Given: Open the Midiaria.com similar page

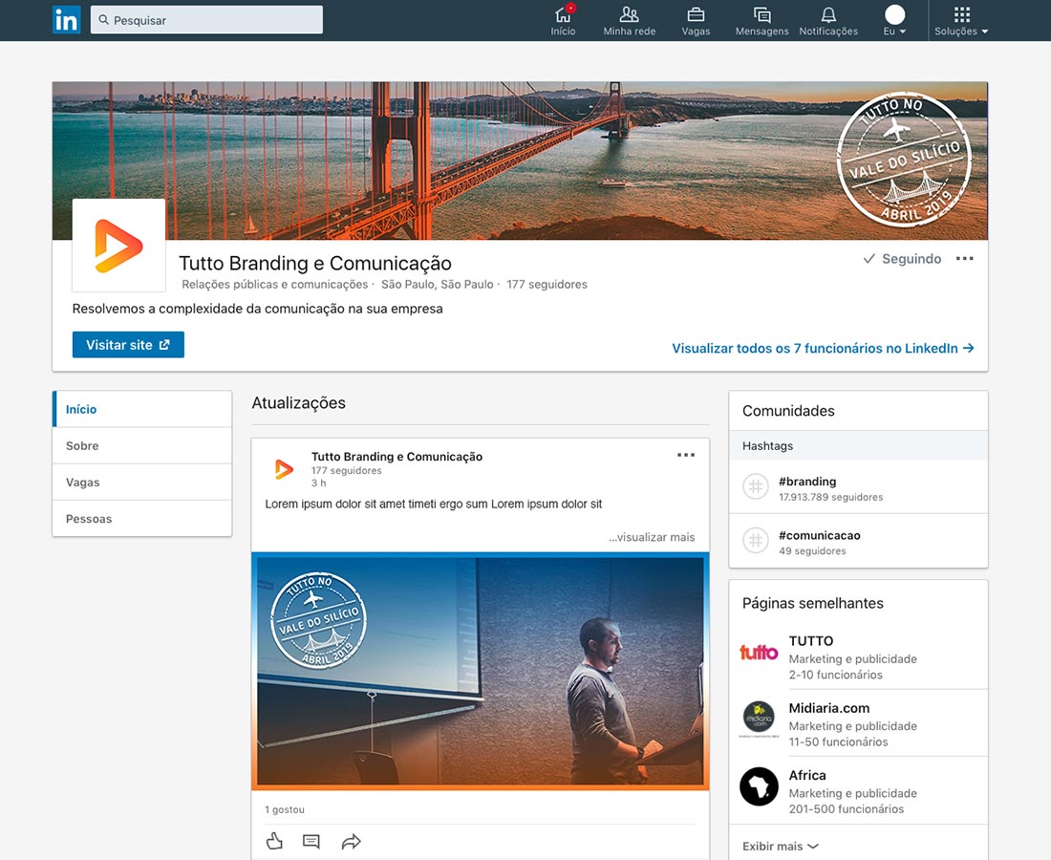Looking at the screenshot, I should (829, 708).
